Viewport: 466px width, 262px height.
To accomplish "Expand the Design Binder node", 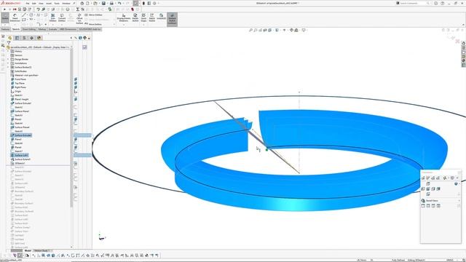I will pos(8,59).
